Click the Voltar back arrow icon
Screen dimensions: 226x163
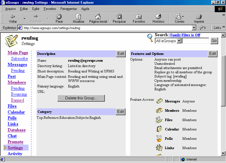(13, 16)
